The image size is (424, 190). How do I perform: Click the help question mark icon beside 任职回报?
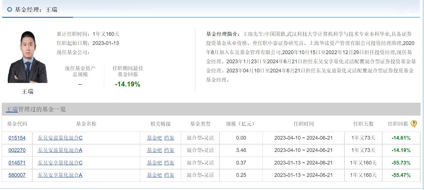tap(413, 124)
